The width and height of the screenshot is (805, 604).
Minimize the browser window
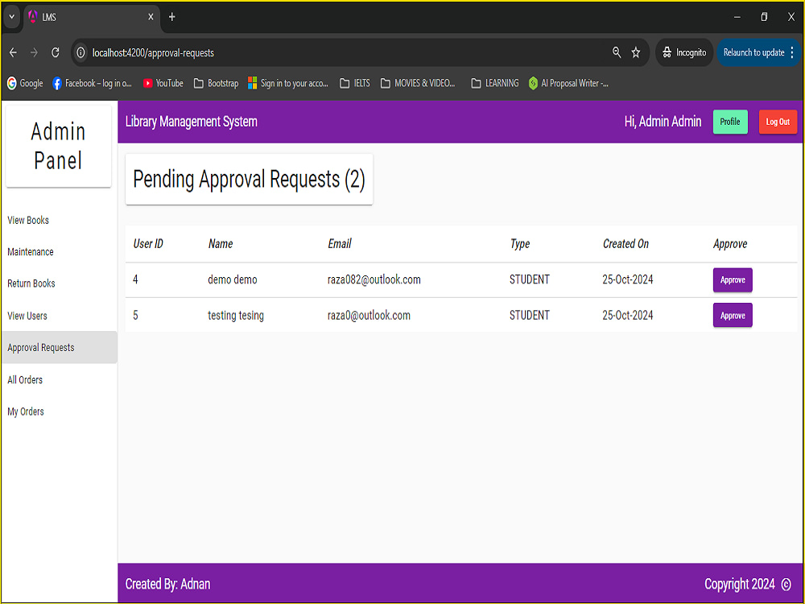point(737,17)
